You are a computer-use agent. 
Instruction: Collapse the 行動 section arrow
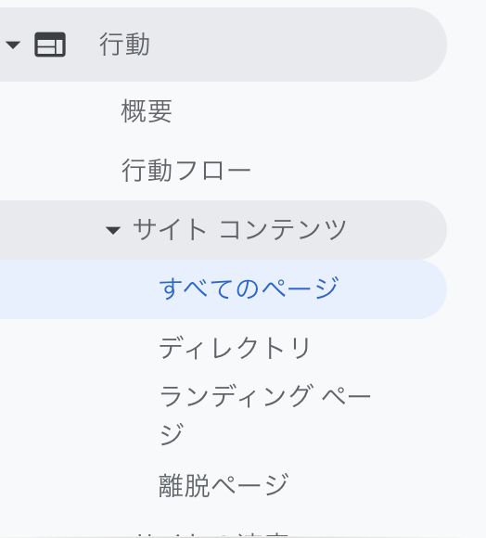click(x=13, y=45)
